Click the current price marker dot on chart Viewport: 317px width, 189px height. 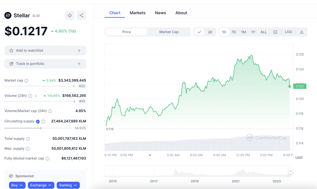click(290, 86)
